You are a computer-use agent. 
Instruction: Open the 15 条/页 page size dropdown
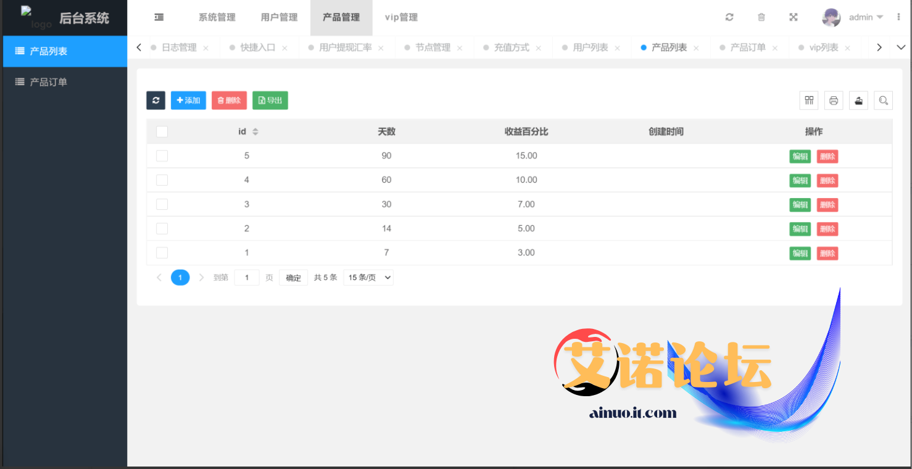[x=368, y=278]
